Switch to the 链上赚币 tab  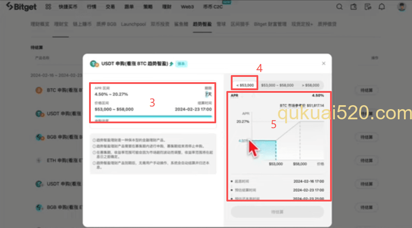click(x=82, y=24)
